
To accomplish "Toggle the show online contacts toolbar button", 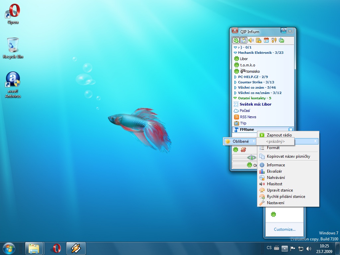I will tap(236, 41).
